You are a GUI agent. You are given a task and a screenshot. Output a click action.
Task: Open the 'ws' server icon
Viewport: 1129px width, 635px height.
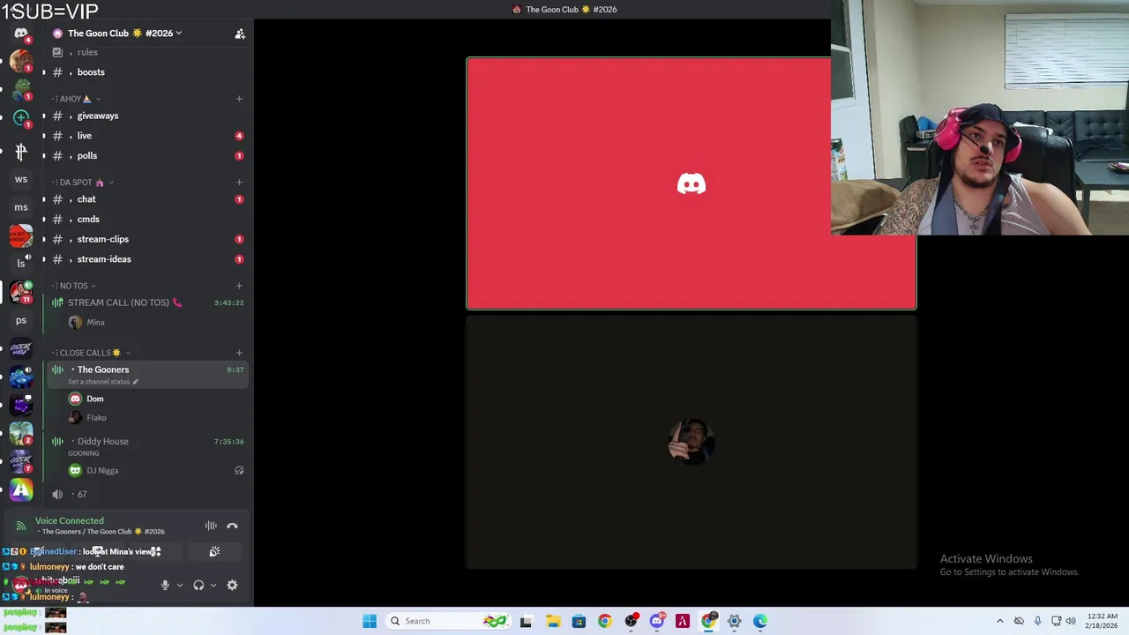point(21,179)
